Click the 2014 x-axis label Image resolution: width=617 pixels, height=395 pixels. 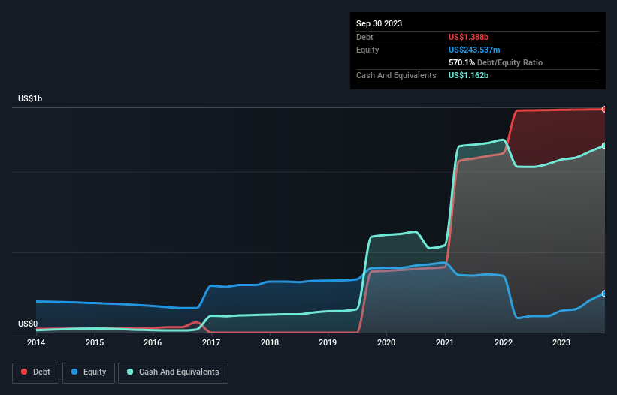pos(36,342)
